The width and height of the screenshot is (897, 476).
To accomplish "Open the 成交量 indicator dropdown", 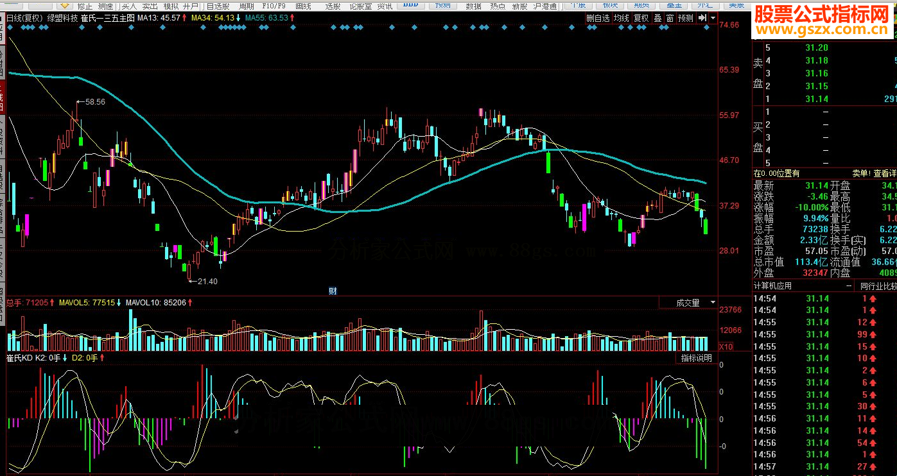I will point(713,302).
